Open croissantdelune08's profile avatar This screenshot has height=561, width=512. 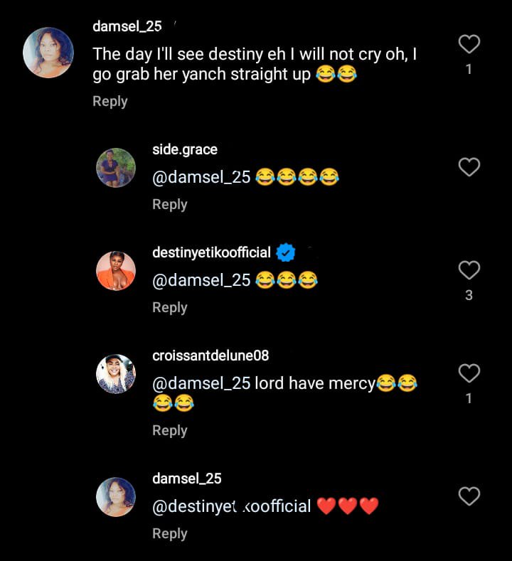[116, 373]
